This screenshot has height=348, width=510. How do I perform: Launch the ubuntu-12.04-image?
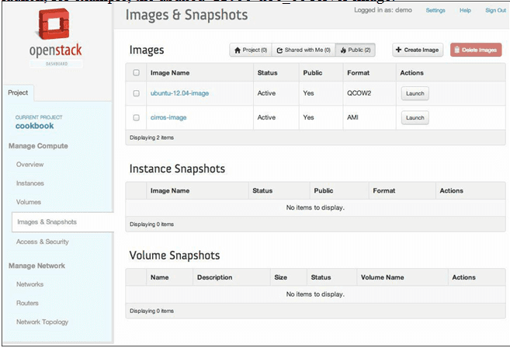pos(415,93)
